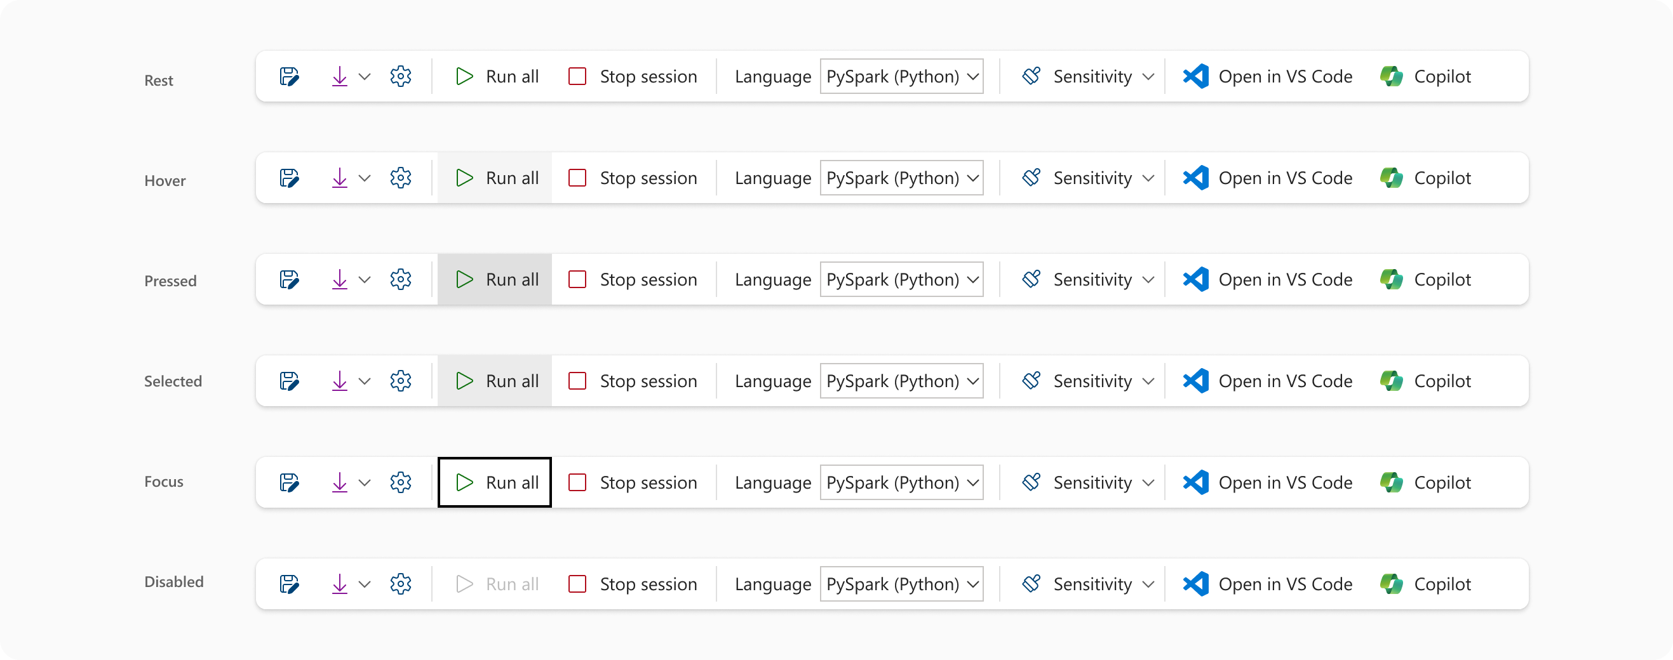This screenshot has width=1673, height=660.
Task: Click the save icon in Rest toolbar
Action: (x=289, y=77)
